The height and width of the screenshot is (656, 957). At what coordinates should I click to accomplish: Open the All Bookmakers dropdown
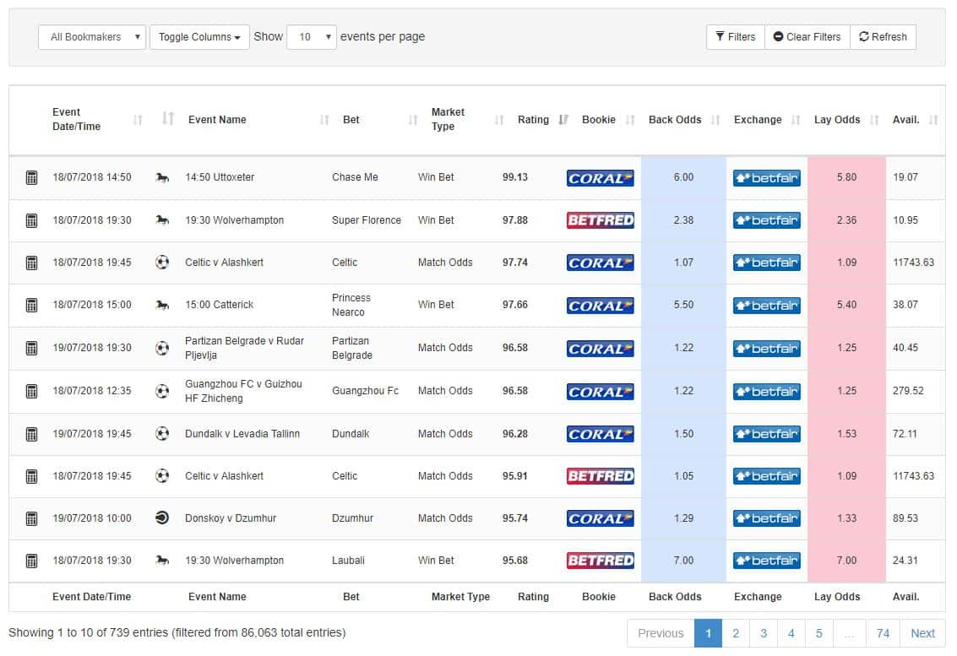92,37
